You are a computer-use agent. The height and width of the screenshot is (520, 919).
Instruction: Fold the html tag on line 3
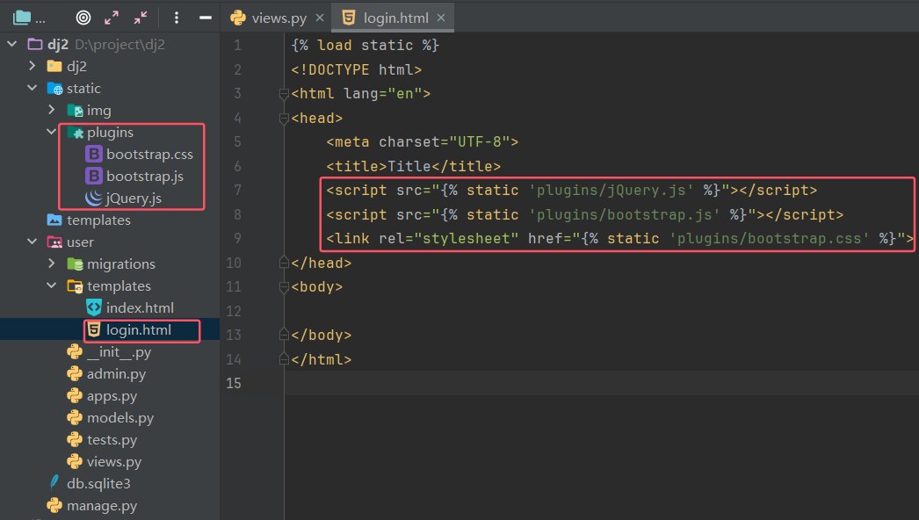[284, 94]
